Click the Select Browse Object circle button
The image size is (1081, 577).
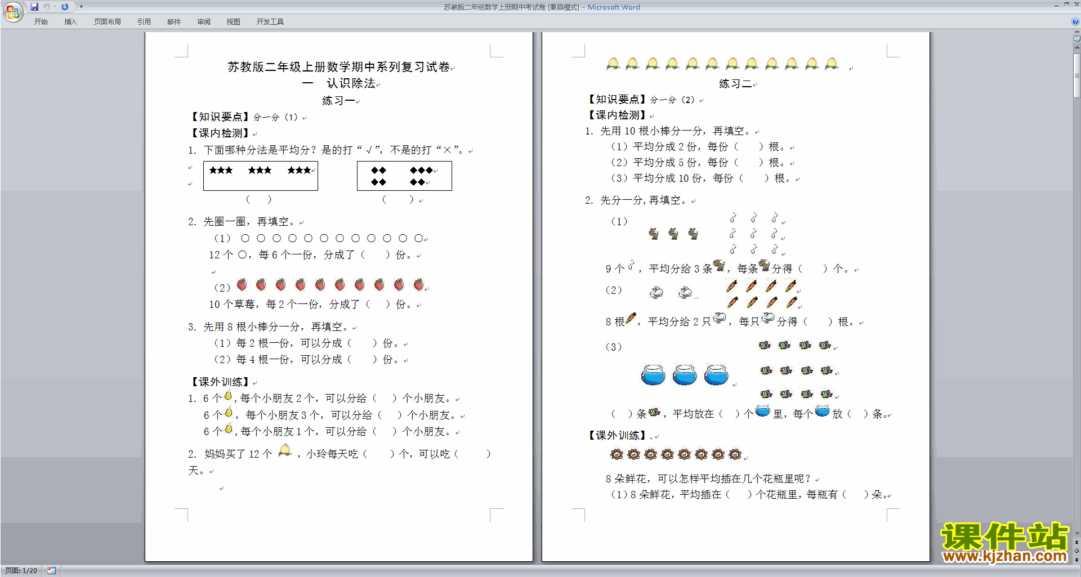click(x=1077, y=551)
